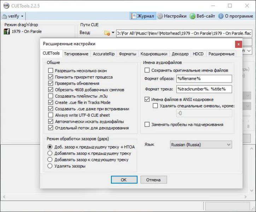Screen dimensions: 256x212
Task: Switch to the Кодировщики tab
Action: coord(154,54)
